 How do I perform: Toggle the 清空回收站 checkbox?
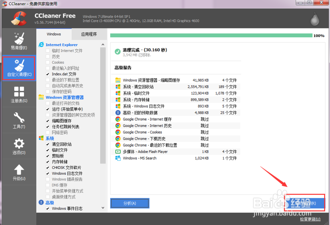coord(48,144)
